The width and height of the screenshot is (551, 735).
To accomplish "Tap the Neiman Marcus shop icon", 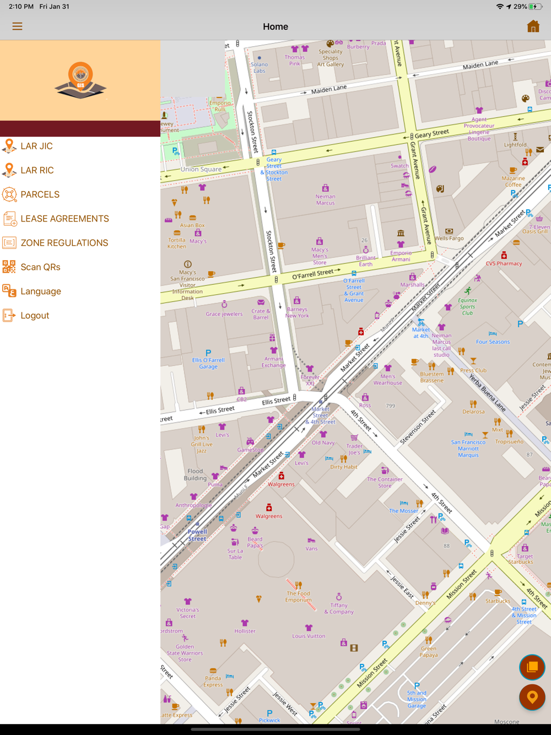I will (325, 188).
